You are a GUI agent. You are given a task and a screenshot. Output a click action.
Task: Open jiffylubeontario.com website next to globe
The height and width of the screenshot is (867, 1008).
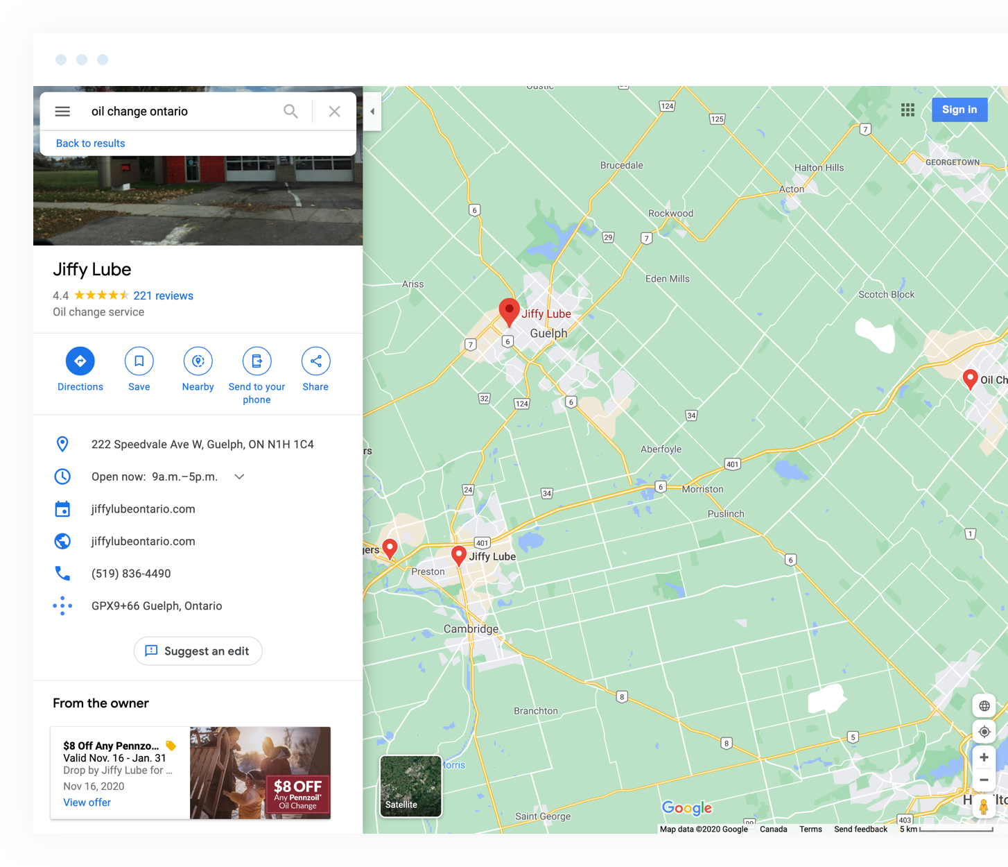coord(144,541)
